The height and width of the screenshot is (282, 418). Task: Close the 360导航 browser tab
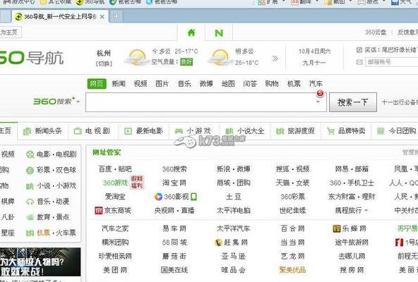[x=102, y=16]
